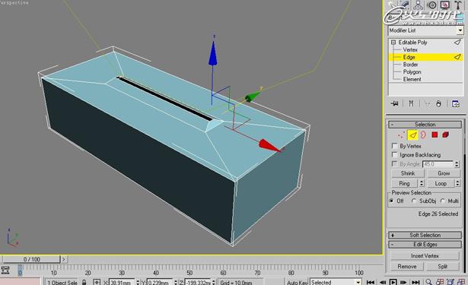Toggle the By Angle checkbox

(x=395, y=163)
